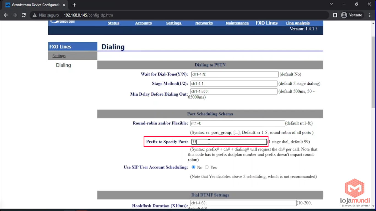Screen dimensions: 376x211
Task: Go to the Networks page
Action: (x=204, y=23)
